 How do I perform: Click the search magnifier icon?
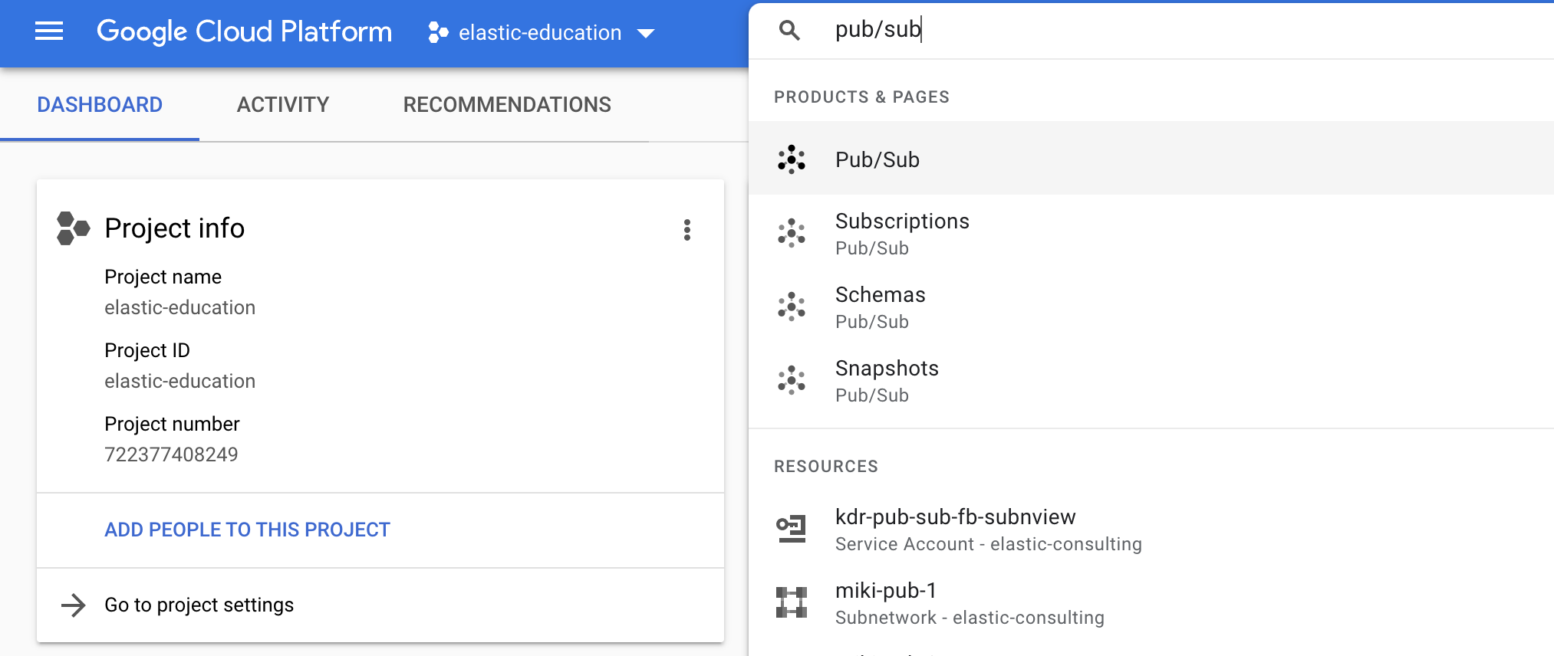coord(789,30)
